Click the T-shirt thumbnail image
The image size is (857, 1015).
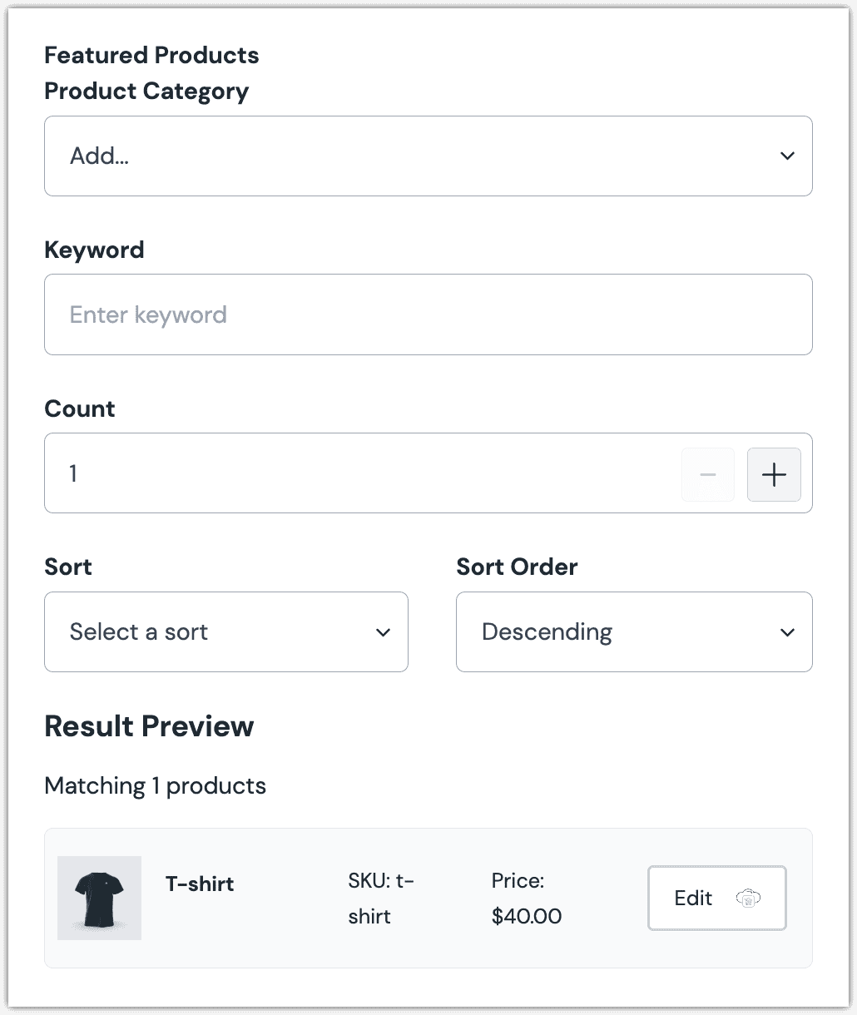coord(99,898)
